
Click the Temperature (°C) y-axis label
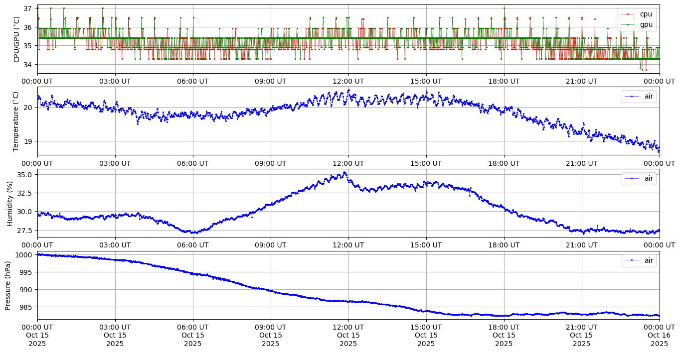tap(16, 121)
